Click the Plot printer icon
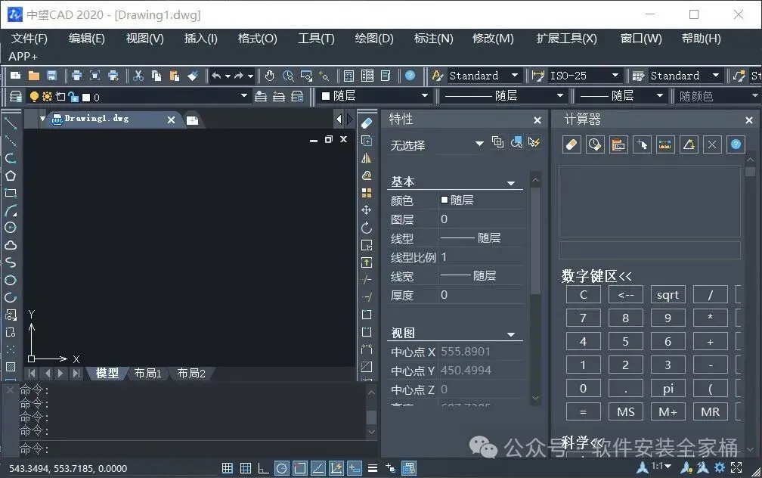 (x=76, y=76)
